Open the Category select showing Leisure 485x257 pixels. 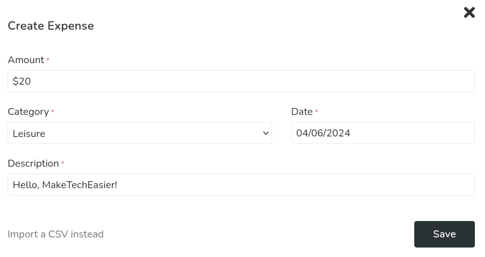tap(139, 133)
